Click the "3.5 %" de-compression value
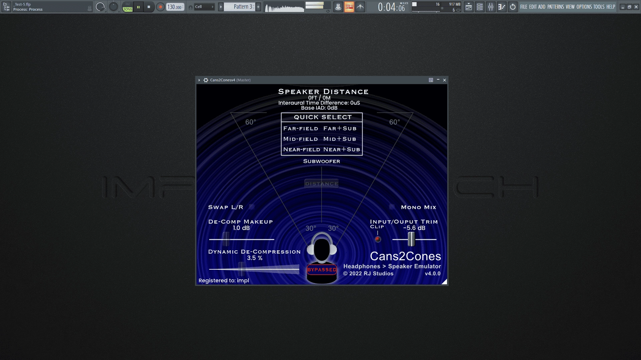 255,258
